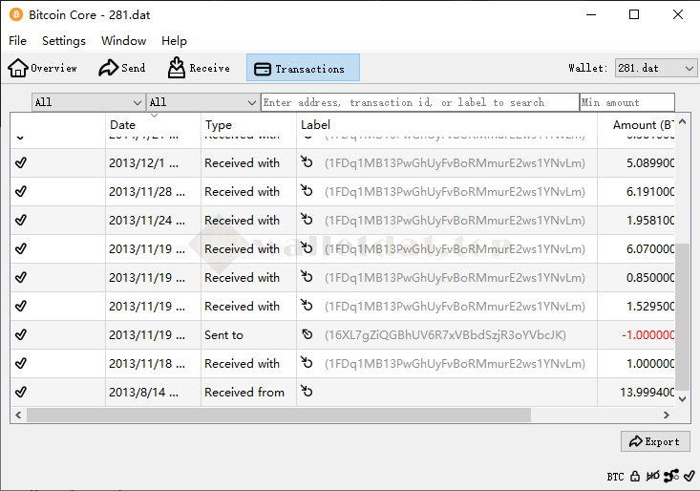Open the transaction type filter dropdown

pos(202,102)
